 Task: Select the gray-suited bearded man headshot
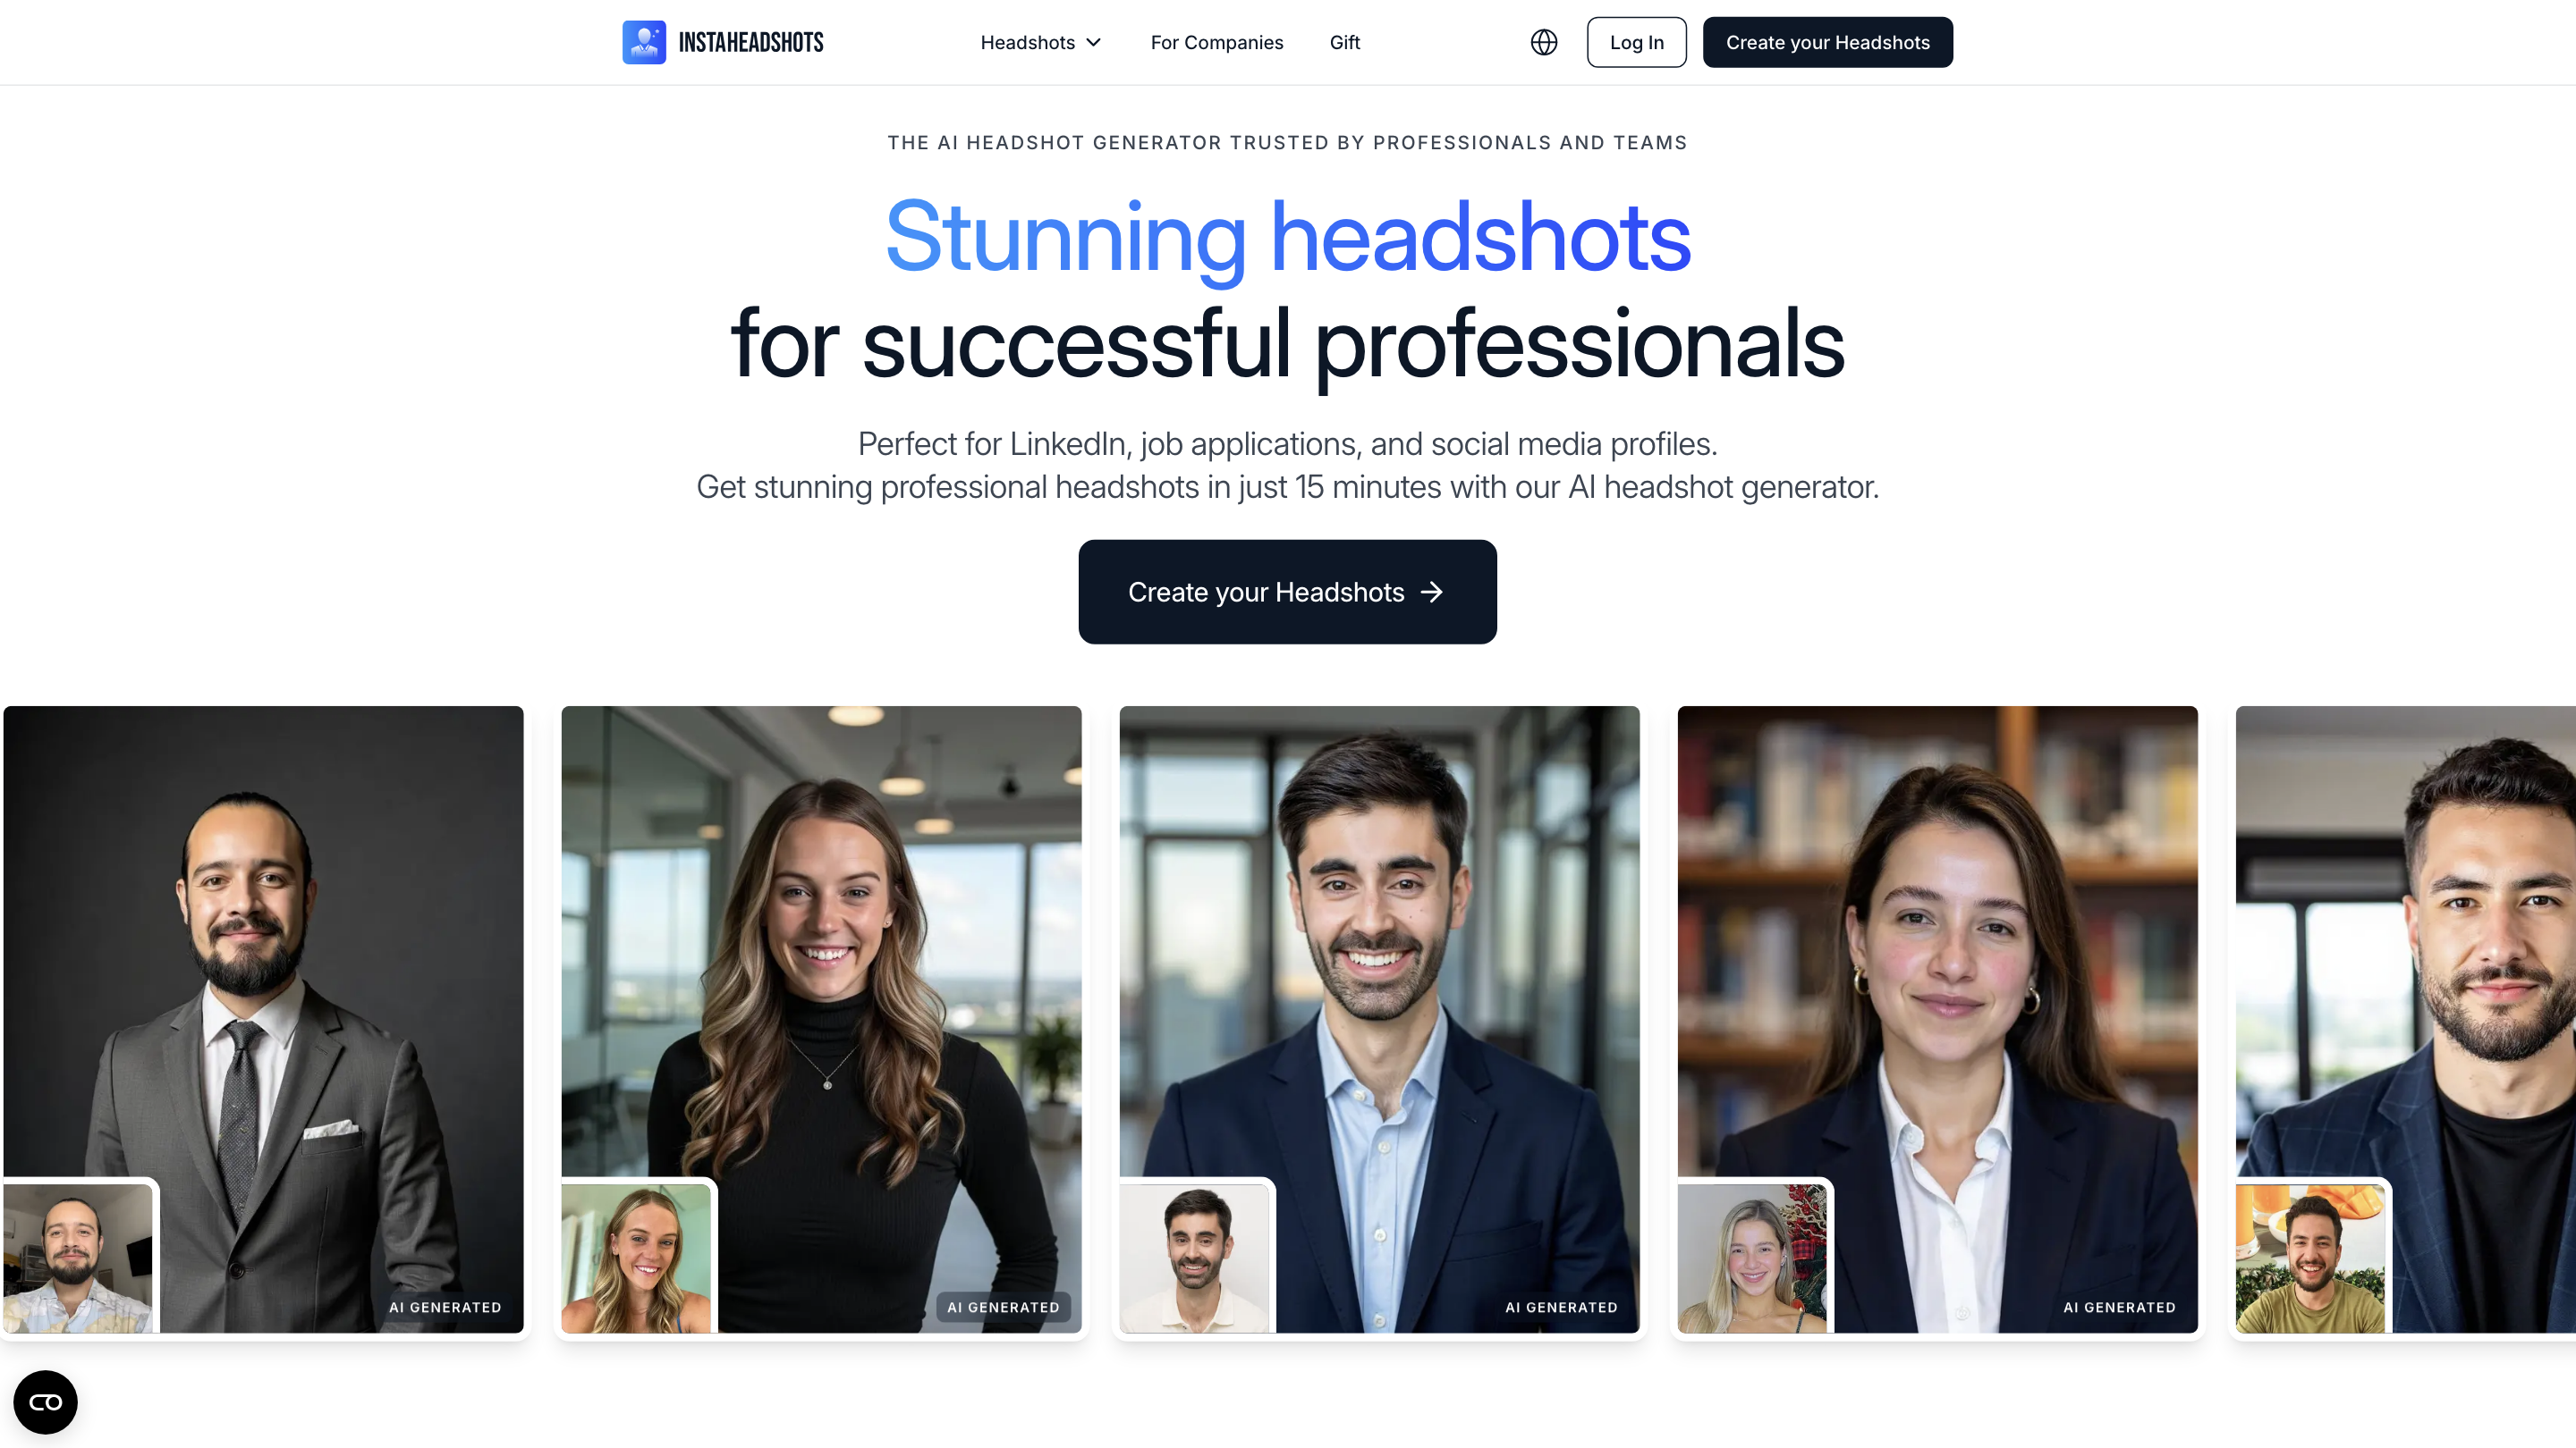click(x=263, y=1018)
